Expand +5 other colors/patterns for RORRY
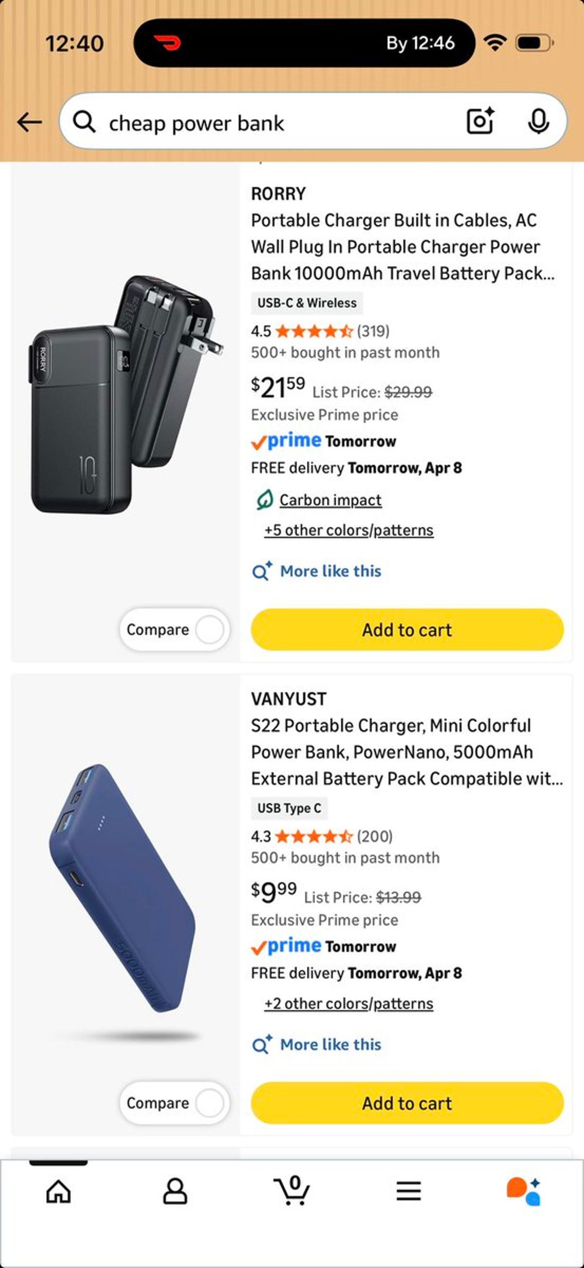Image resolution: width=584 pixels, height=1268 pixels. [x=348, y=530]
